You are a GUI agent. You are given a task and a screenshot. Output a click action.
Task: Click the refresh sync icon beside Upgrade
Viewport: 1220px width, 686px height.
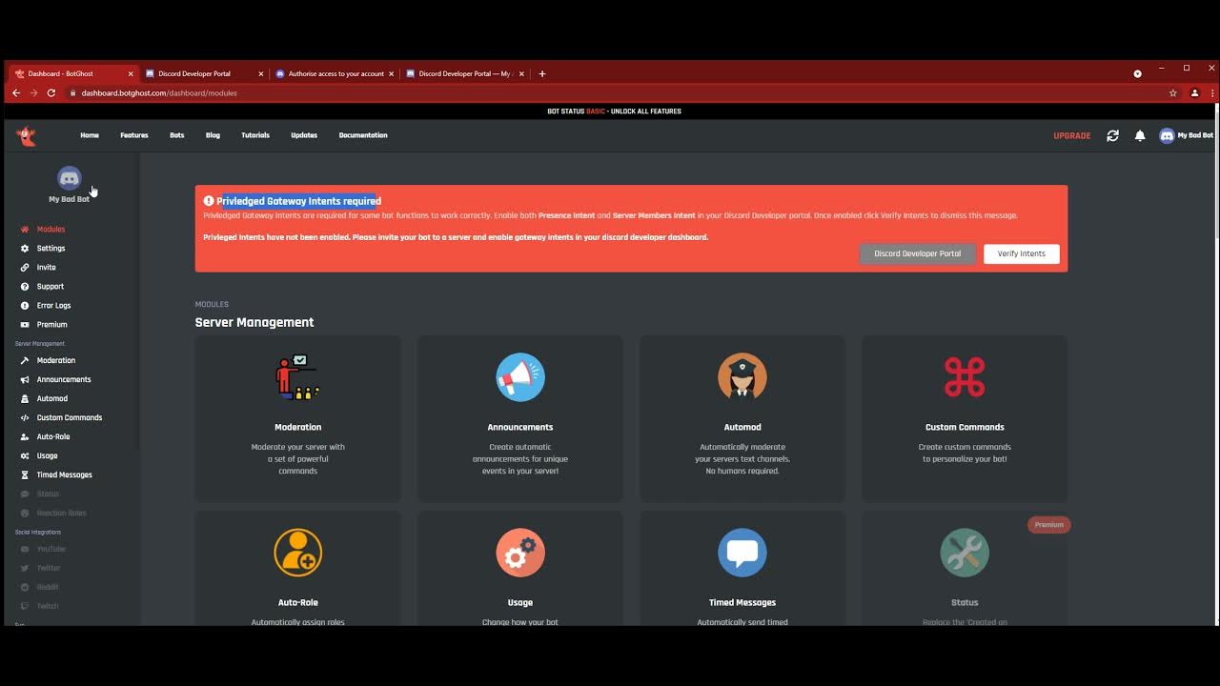(1112, 135)
